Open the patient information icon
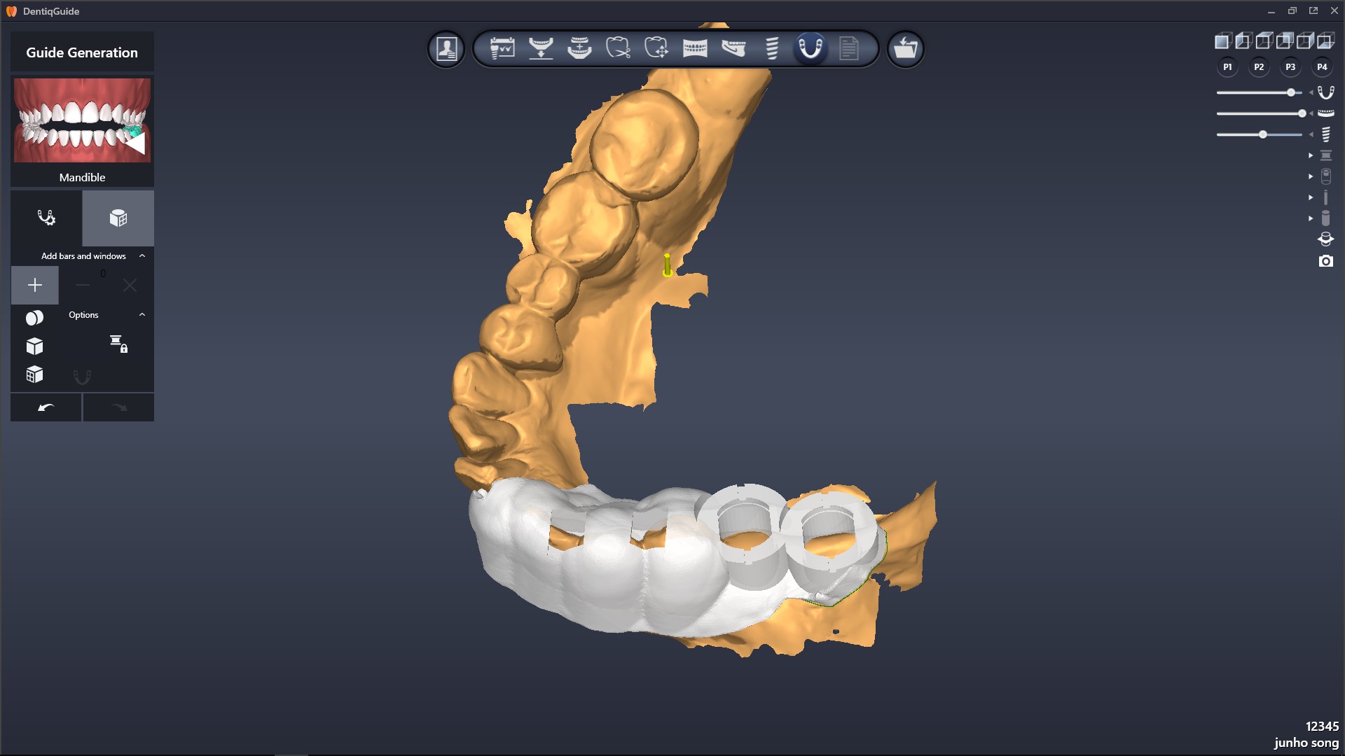 [x=446, y=48]
